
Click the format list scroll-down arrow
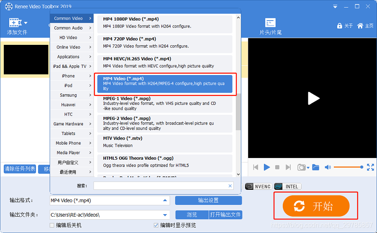(x=238, y=174)
